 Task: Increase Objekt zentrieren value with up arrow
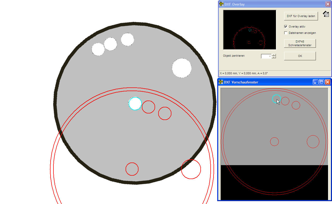pos(274,55)
